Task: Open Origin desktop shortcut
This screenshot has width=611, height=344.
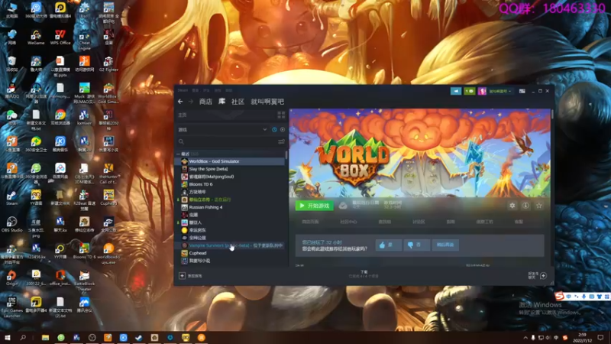Action: [11, 277]
